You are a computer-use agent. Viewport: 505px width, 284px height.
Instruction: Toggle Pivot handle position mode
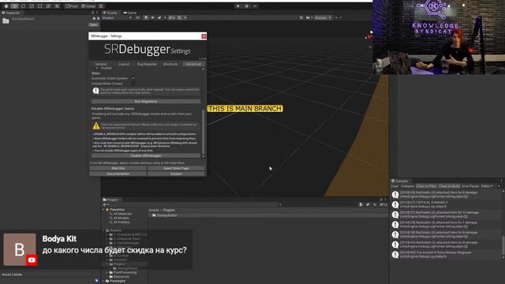72,6
